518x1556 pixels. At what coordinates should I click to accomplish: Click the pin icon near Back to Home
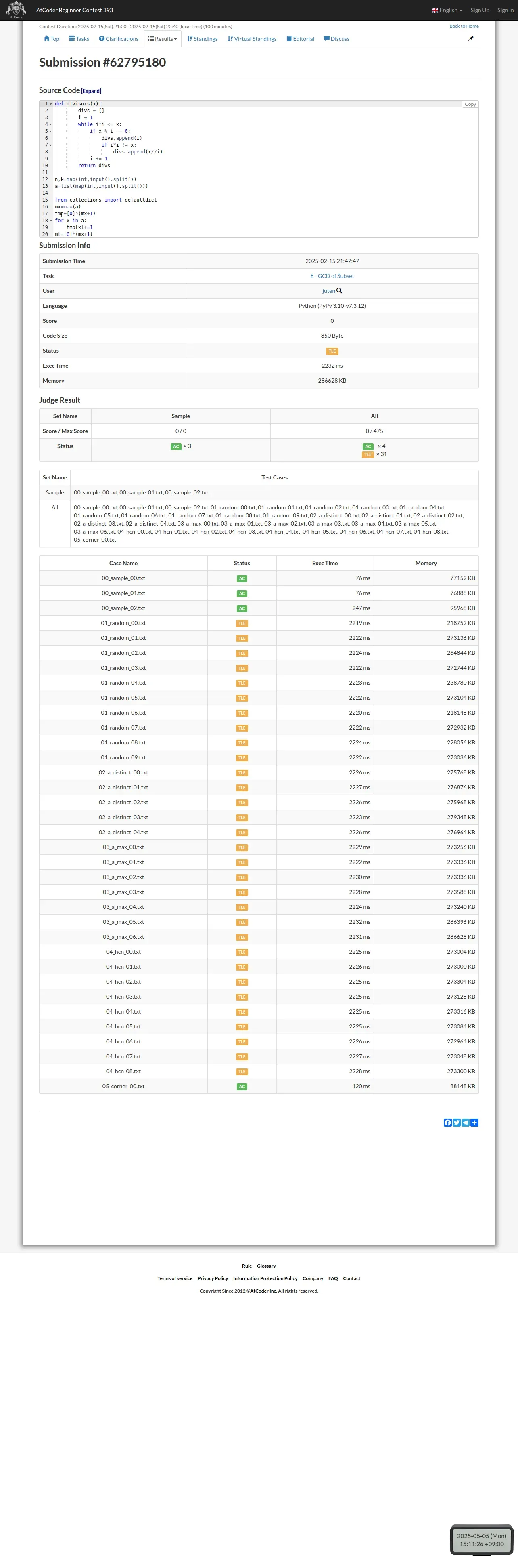click(x=471, y=38)
